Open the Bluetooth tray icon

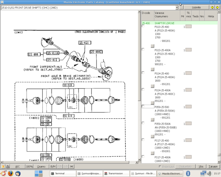click(x=188, y=173)
